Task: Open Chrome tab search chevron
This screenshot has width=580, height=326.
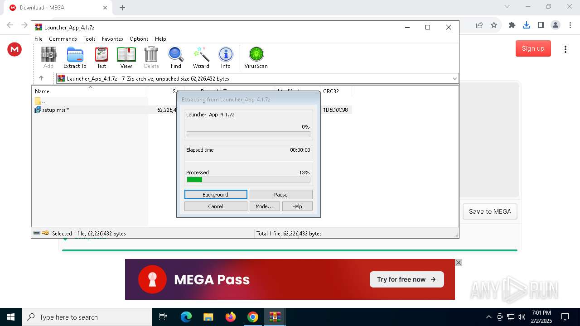Action: (507, 6)
